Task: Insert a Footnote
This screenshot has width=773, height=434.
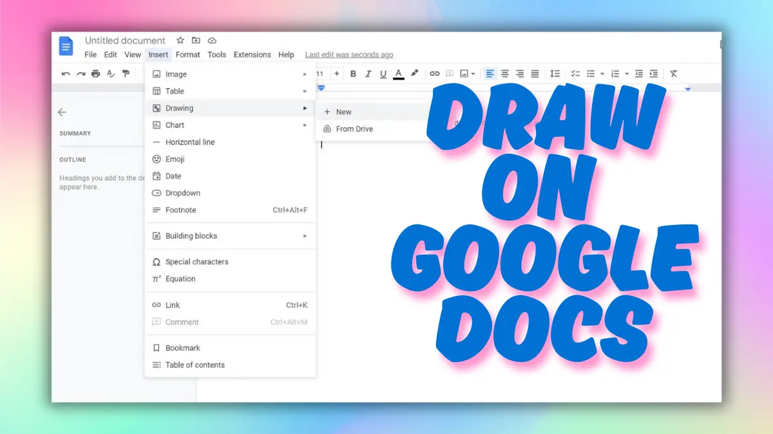Action: (x=231, y=210)
